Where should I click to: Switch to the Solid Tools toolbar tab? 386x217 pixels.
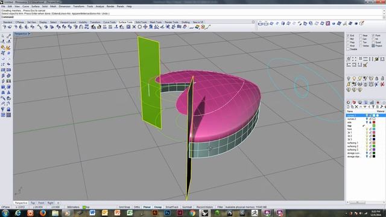(141, 22)
